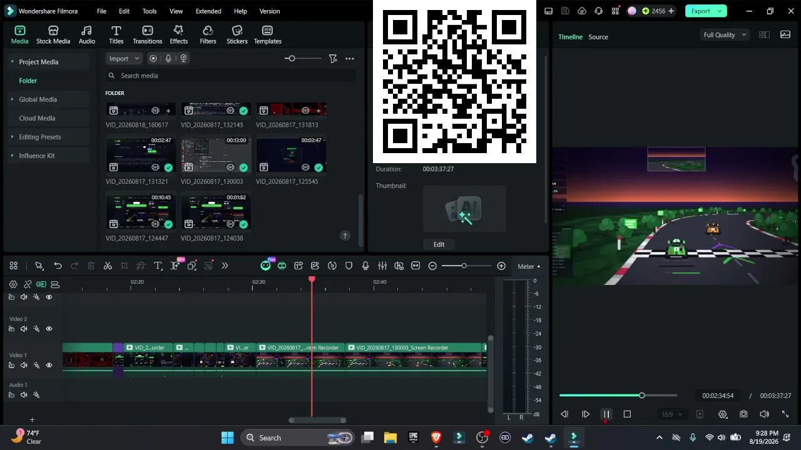Toggle visibility of Video 1 track
801x450 pixels.
point(49,365)
